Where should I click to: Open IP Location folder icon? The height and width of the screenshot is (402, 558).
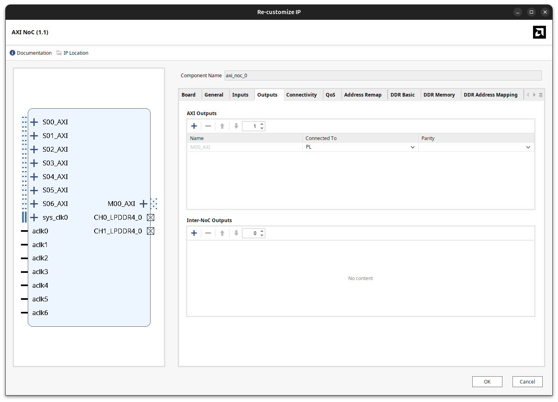click(x=59, y=53)
